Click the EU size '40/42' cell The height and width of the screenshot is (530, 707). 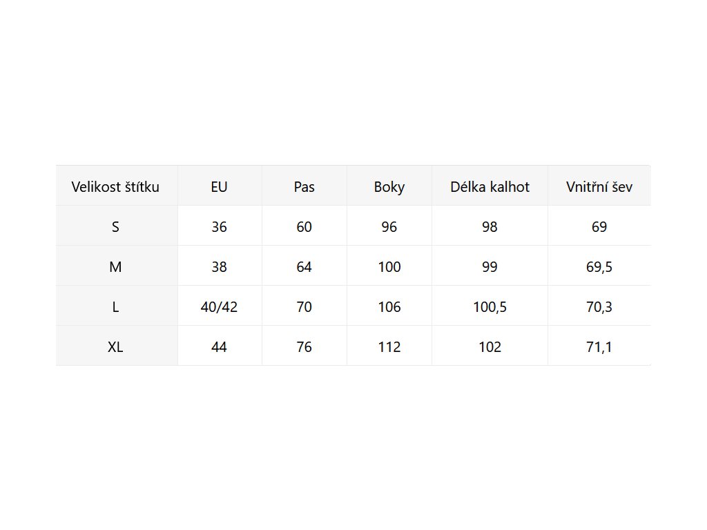coord(219,306)
